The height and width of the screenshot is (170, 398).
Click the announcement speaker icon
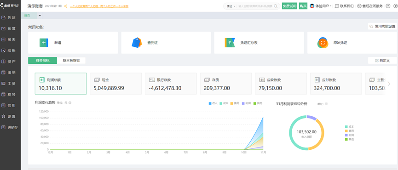click(x=66, y=6)
